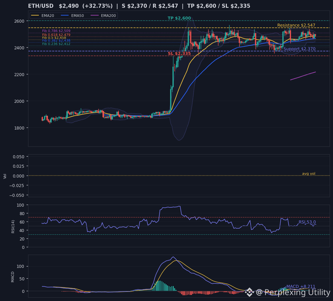Click the Resistance $2,547 label

[x=296, y=25]
